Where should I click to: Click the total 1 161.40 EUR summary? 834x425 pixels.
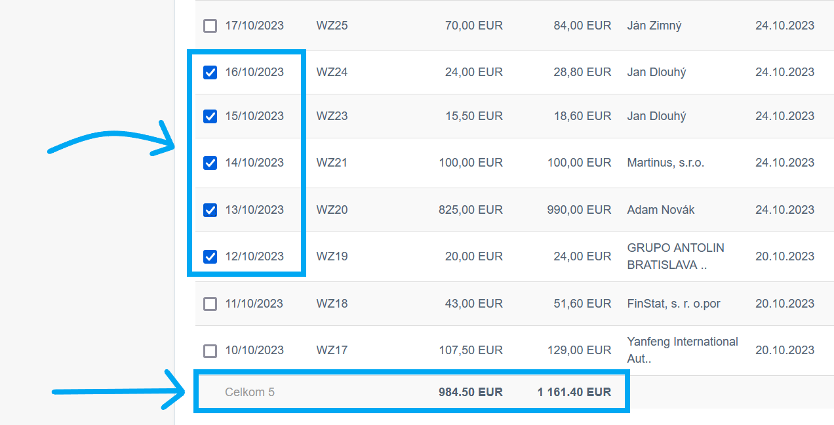tap(574, 392)
